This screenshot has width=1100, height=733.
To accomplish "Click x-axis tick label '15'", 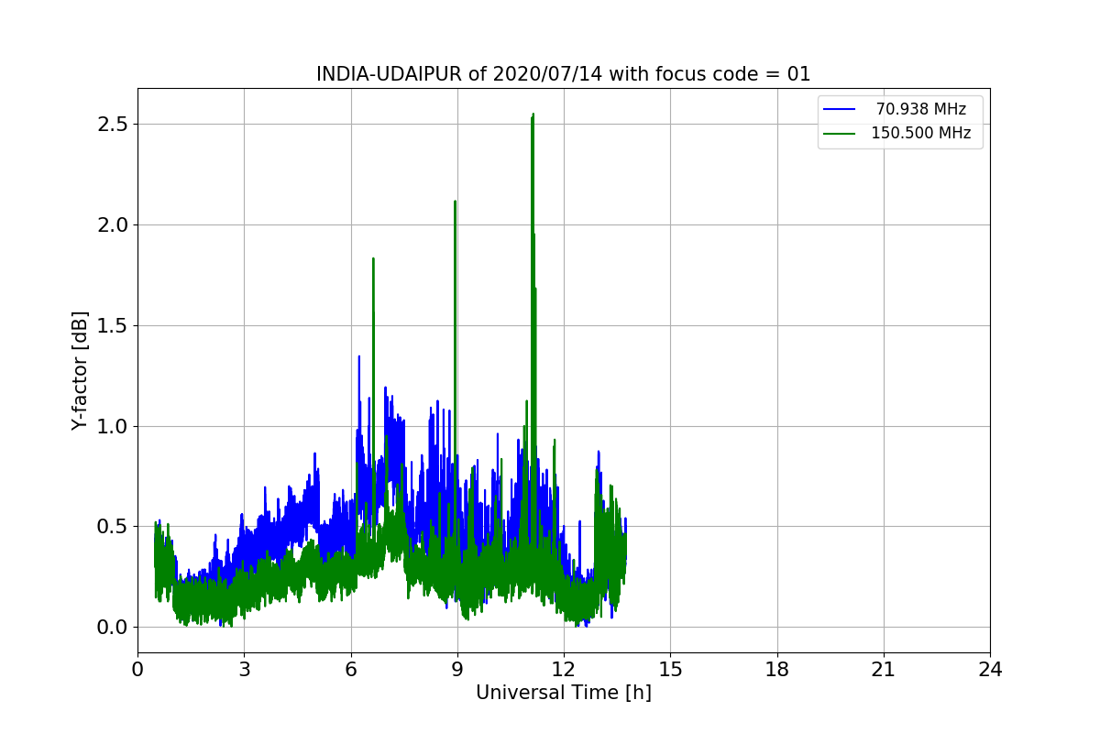I will pyautogui.click(x=670, y=670).
